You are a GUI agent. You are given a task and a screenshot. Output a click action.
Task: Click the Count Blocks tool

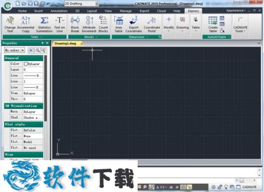tap(103, 24)
